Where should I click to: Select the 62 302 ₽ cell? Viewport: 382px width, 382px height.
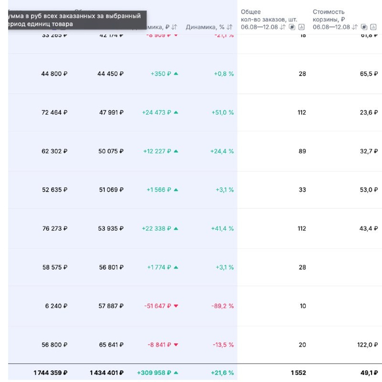[55, 151]
